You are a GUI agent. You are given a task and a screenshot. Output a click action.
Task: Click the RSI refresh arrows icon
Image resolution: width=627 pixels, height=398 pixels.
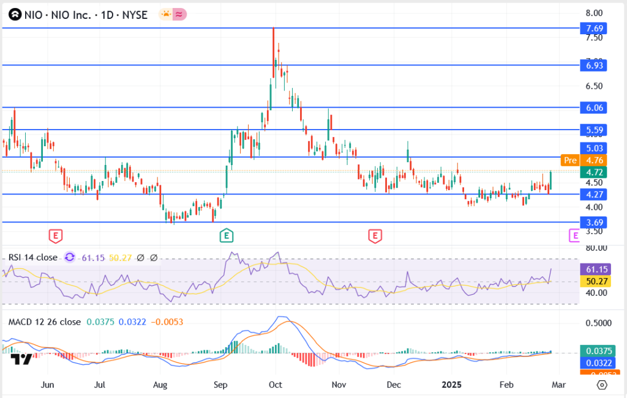[70, 257]
